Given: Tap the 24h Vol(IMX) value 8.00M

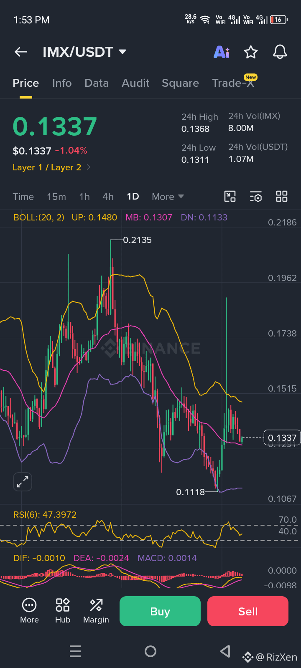Looking at the screenshot, I should point(241,128).
